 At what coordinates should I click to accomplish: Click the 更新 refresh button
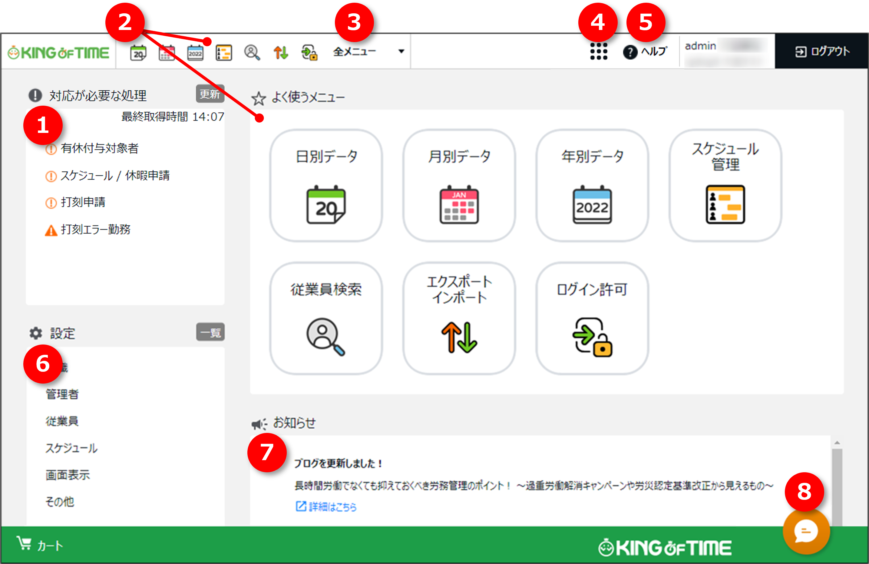pos(210,94)
